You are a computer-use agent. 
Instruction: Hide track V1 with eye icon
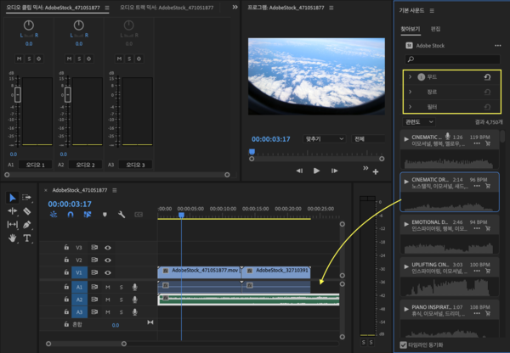tap(108, 272)
